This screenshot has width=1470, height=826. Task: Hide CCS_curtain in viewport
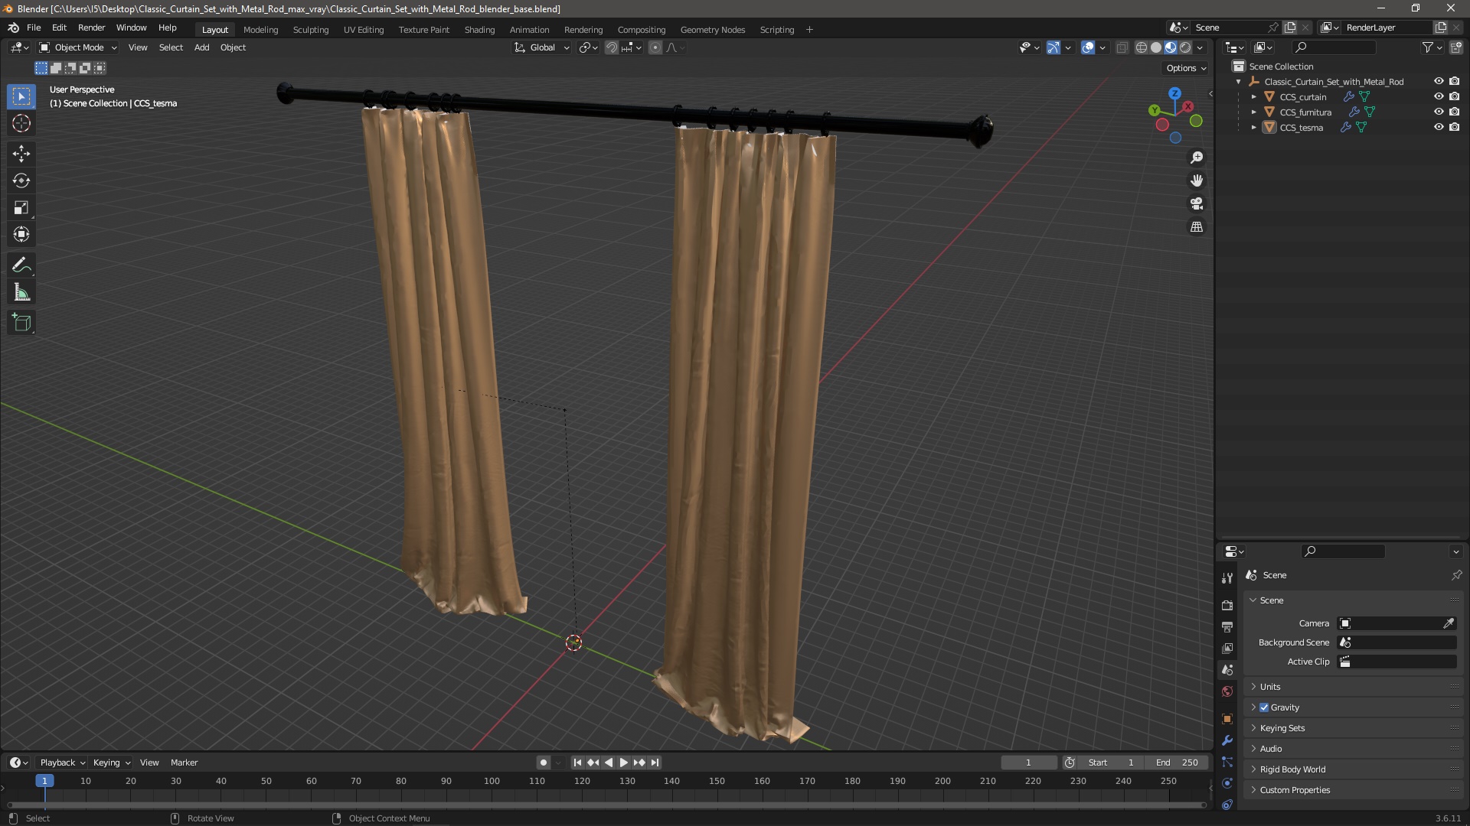tap(1439, 96)
